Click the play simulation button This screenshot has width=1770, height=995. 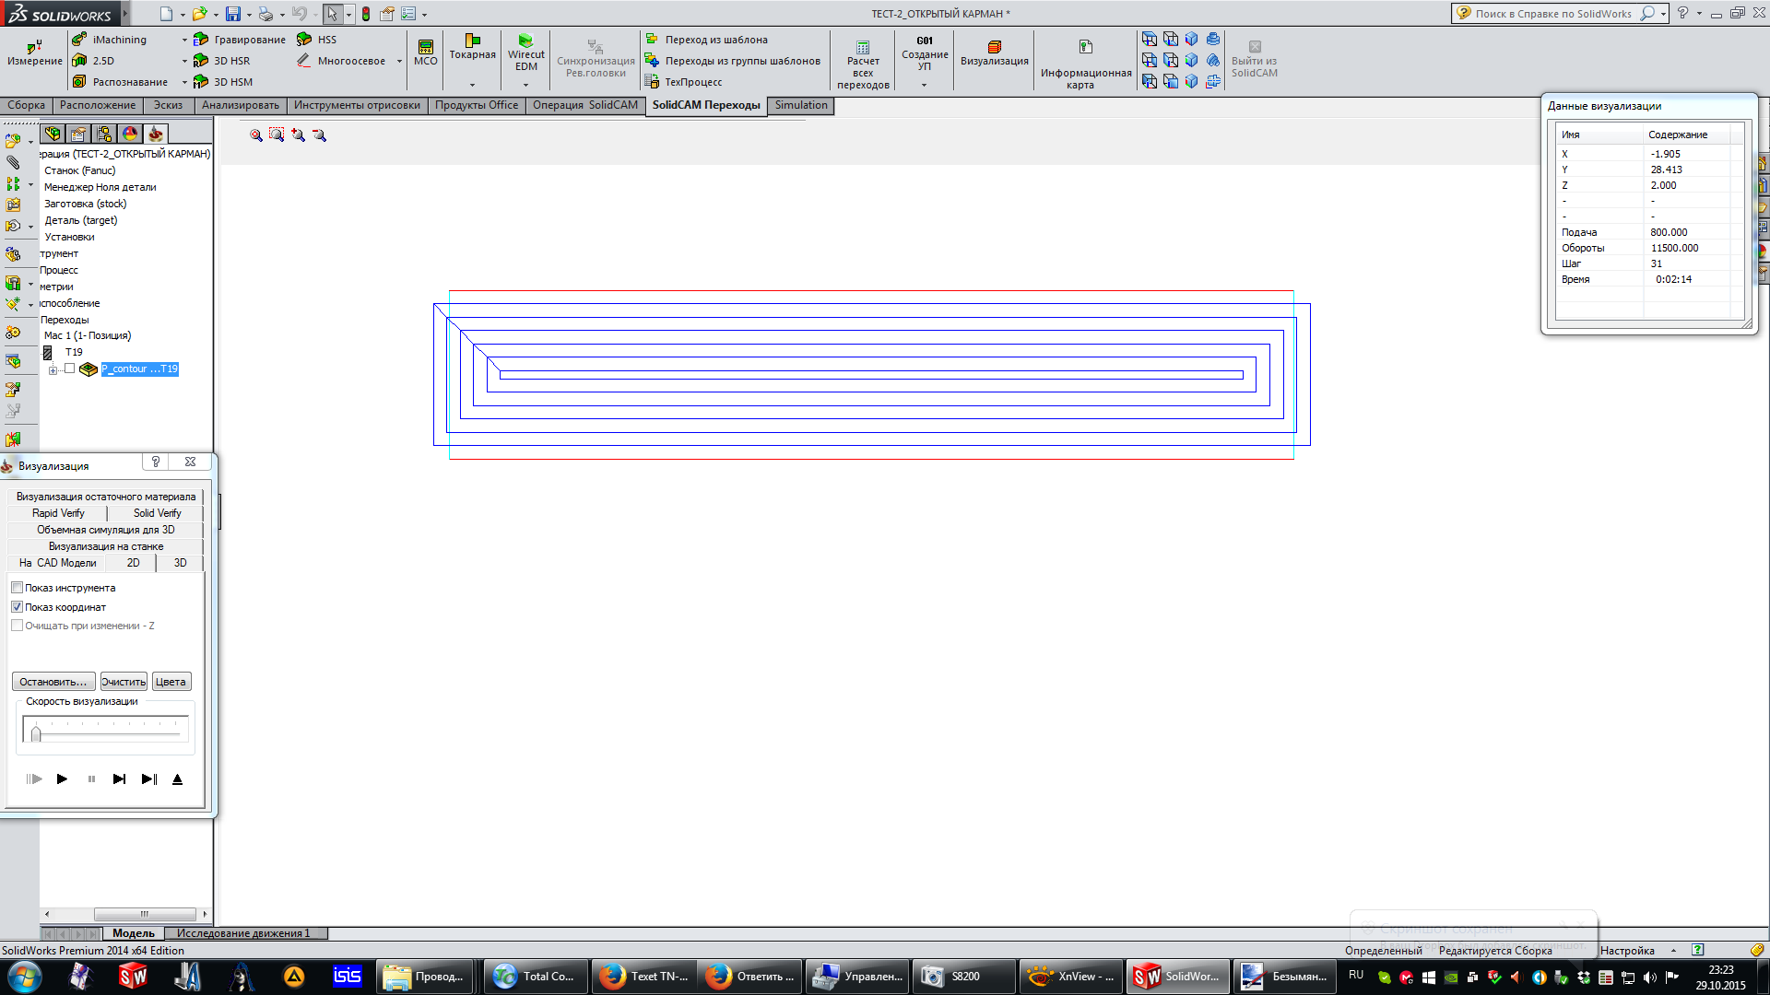62,779
